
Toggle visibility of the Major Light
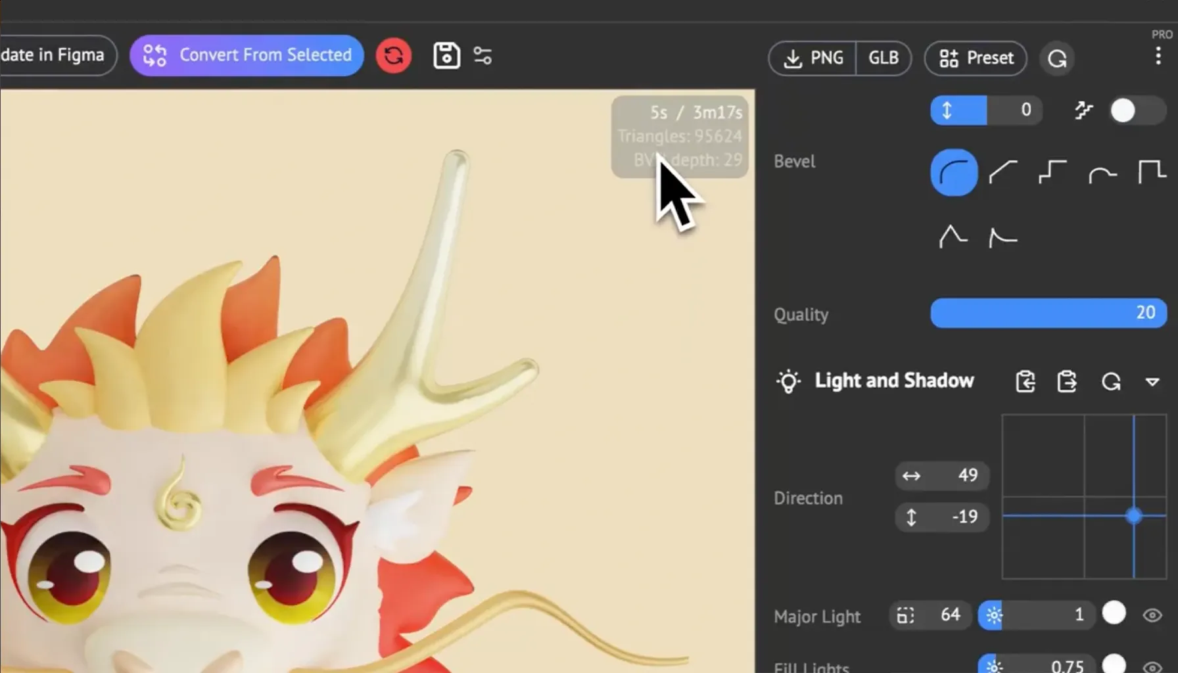pyautogui.click(x=1152, y=615)
